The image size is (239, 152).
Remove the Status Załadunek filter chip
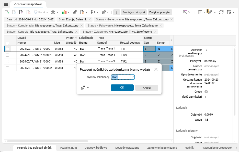(155, 32)
